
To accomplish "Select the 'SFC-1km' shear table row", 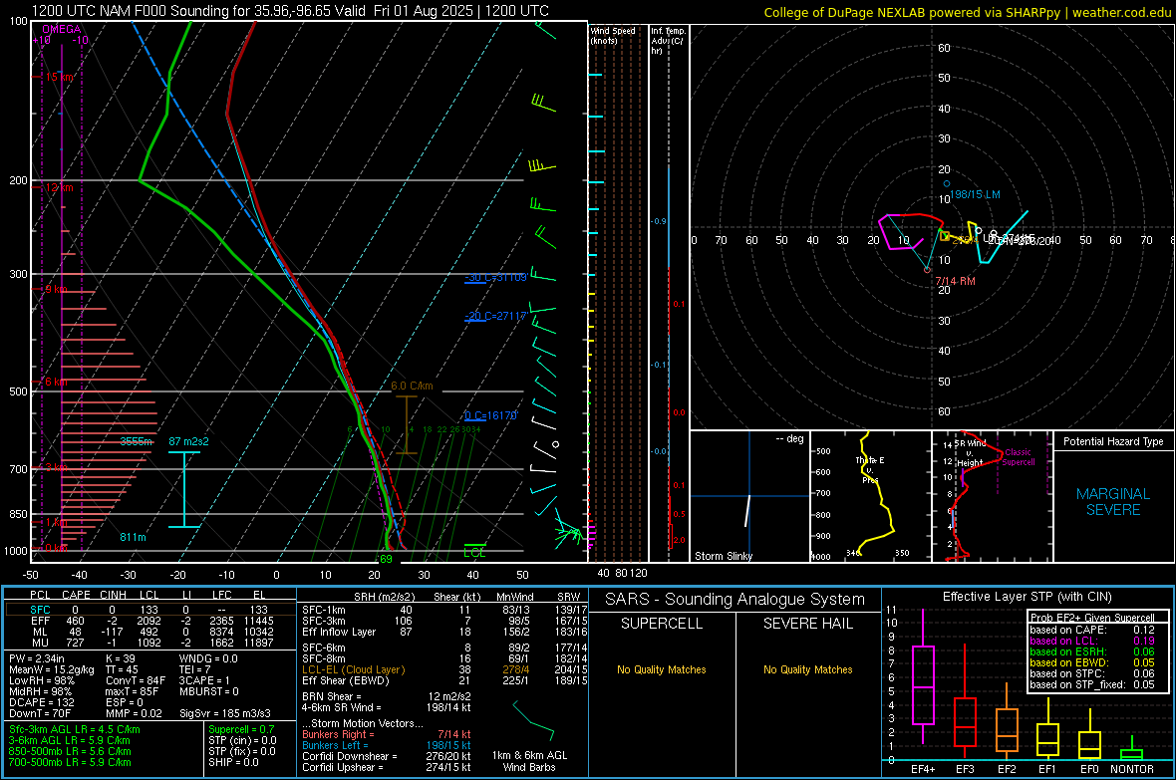I will click(x=442, y=610).
